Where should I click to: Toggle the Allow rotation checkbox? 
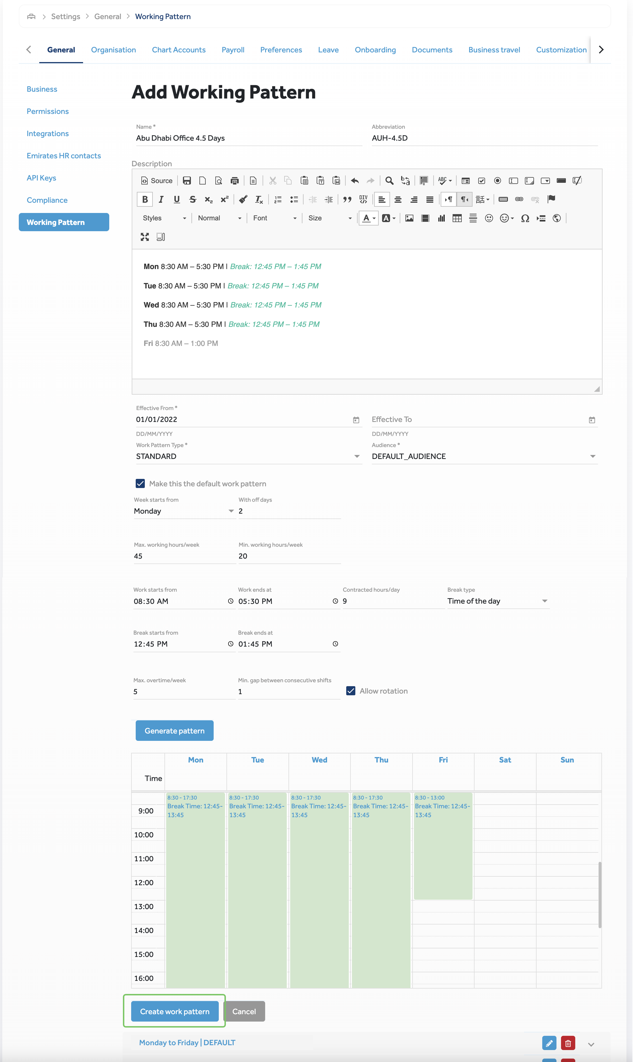point(350,691)
